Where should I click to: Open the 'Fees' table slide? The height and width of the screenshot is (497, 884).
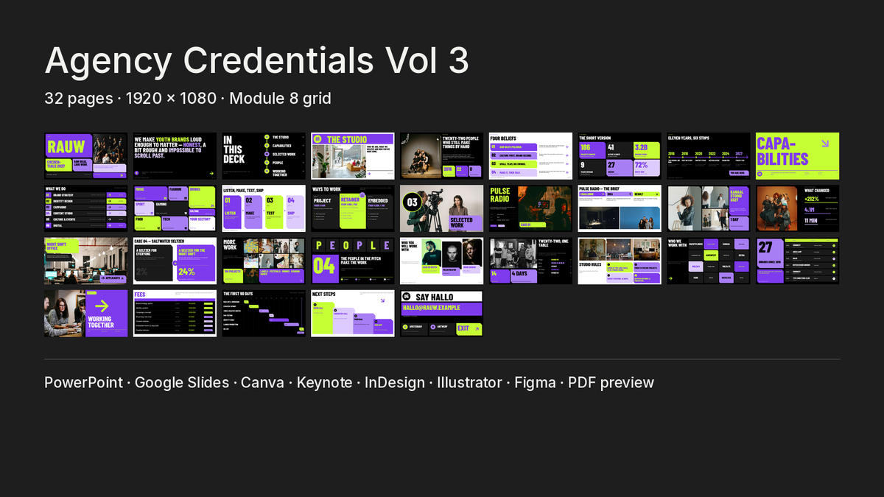tap(175, 313)
